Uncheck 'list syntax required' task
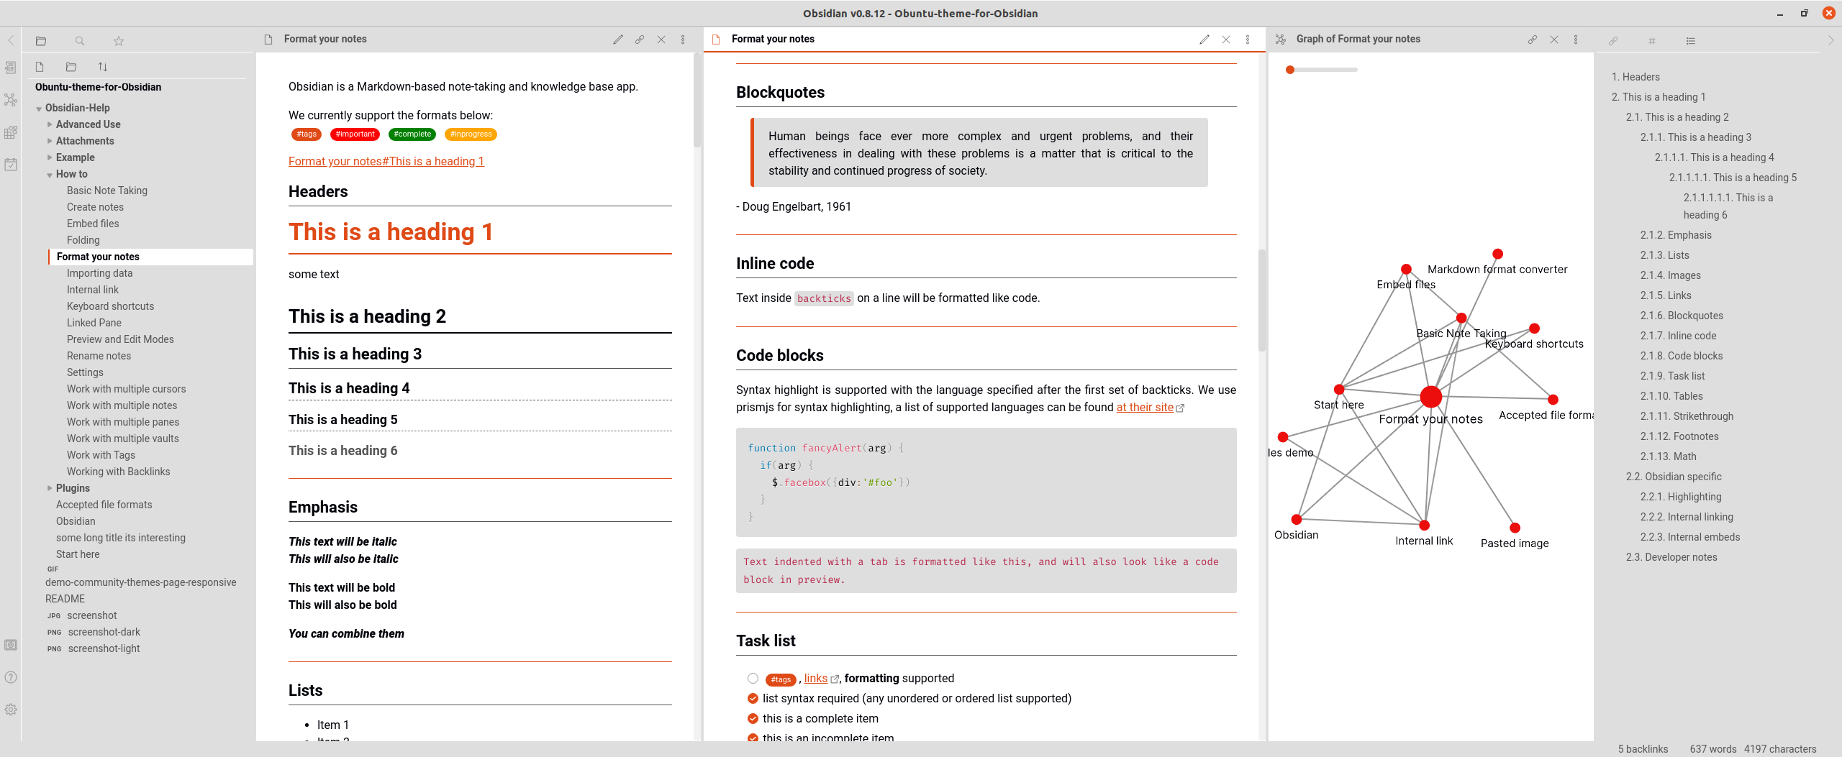The height and width of the screenshot is (757, 1842). click(x=753, y=698)
